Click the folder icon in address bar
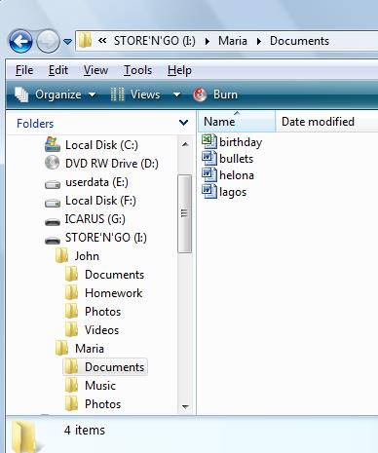Viewport: 378px width, 453px height. coord(85,40)
